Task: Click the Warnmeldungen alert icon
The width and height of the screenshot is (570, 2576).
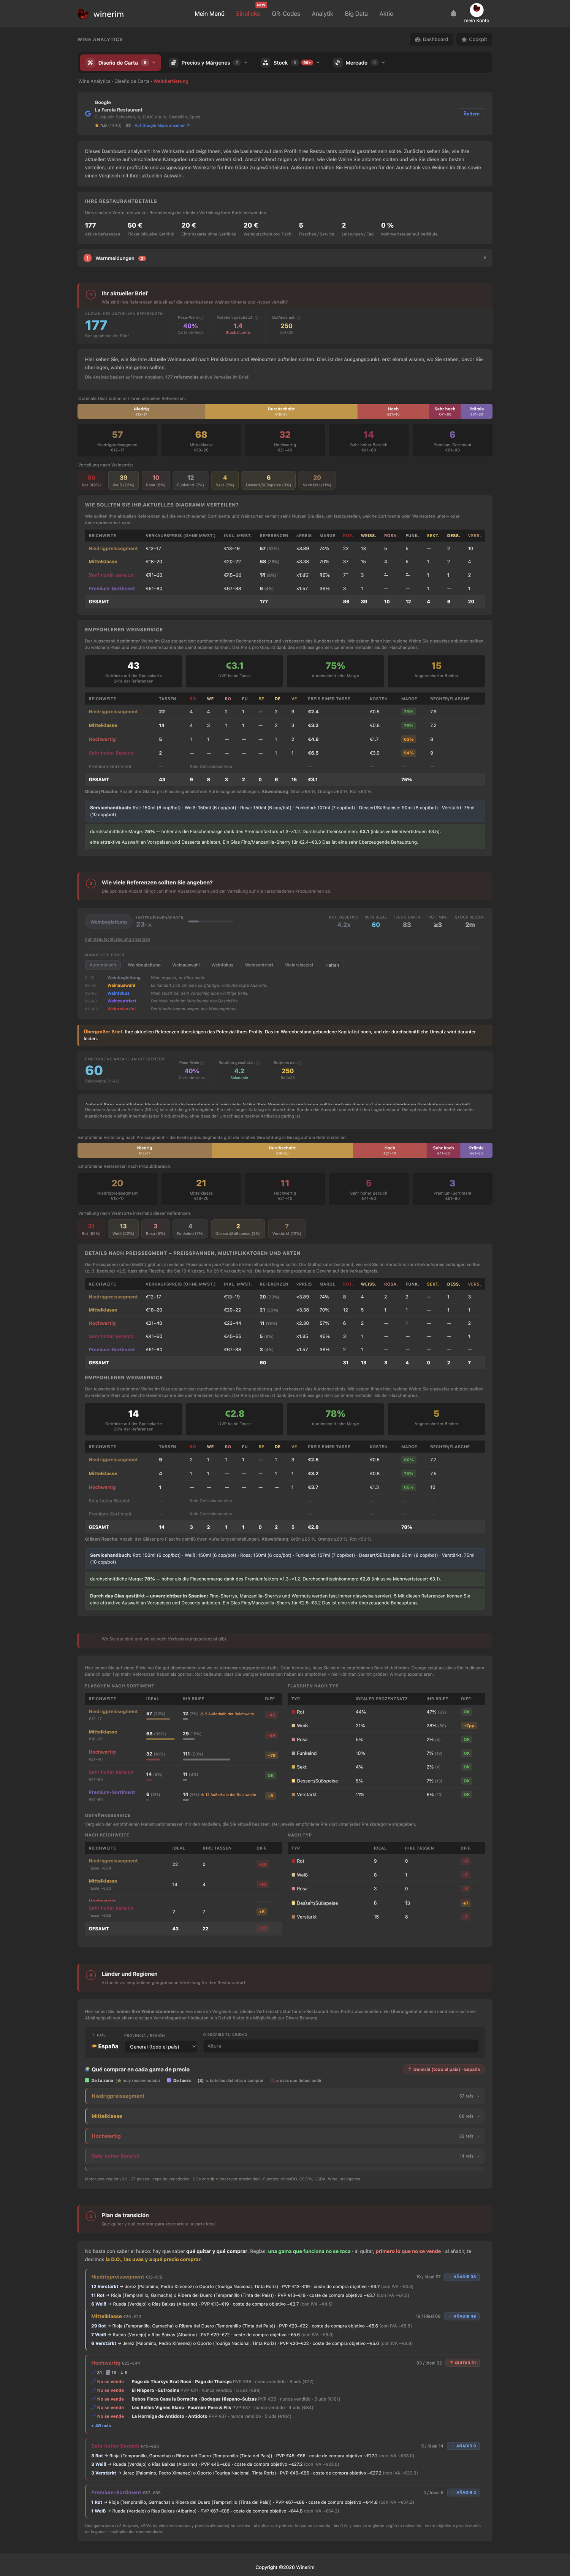Action: (87, 258)
